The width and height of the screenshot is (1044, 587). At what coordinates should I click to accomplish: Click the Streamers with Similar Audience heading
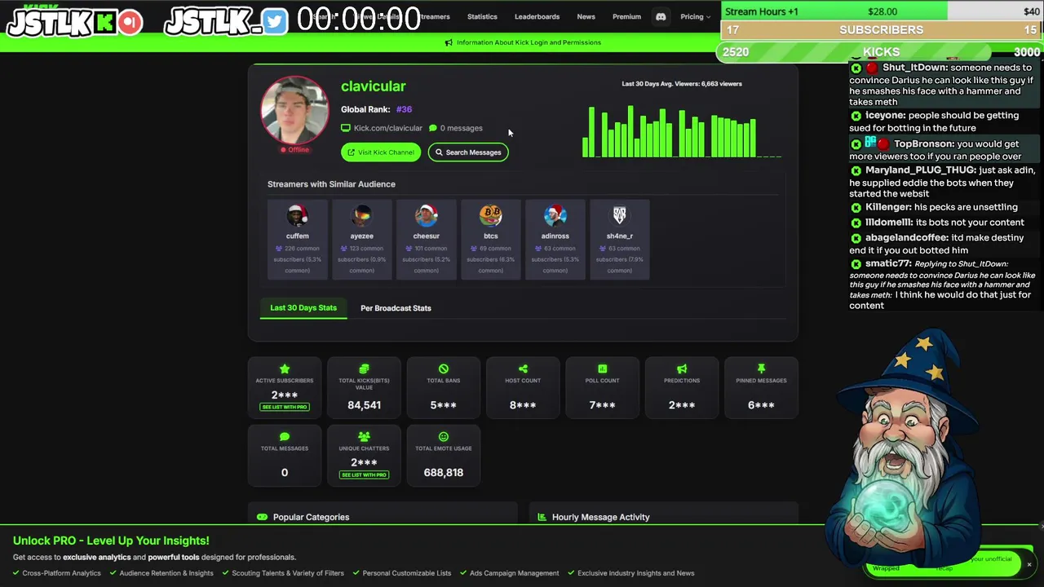pos(331,184)
